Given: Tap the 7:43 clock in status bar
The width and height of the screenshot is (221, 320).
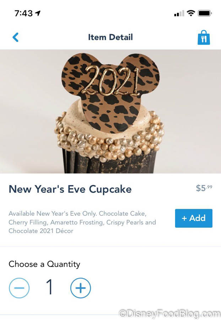Looking at the screenshot, I should click(23, 14).
